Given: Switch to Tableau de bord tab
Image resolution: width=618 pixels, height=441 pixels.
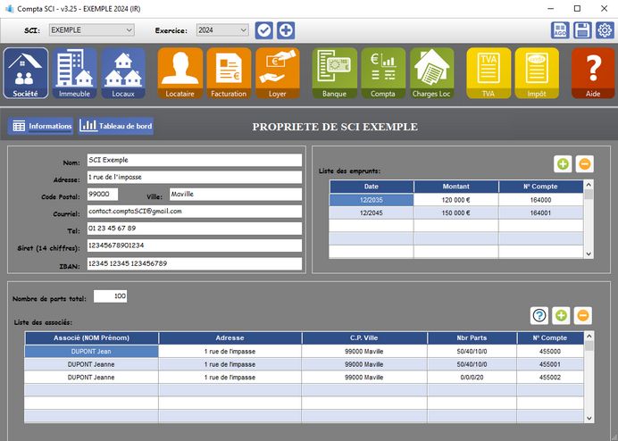Looking at the screenshot, I should (116, 126).
